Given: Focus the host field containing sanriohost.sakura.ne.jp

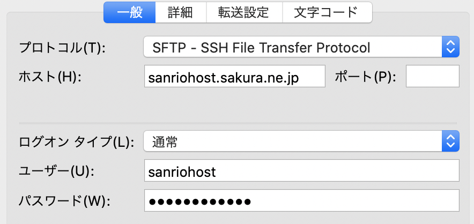Looking at the screenshot, I should [x=235, y=77].
